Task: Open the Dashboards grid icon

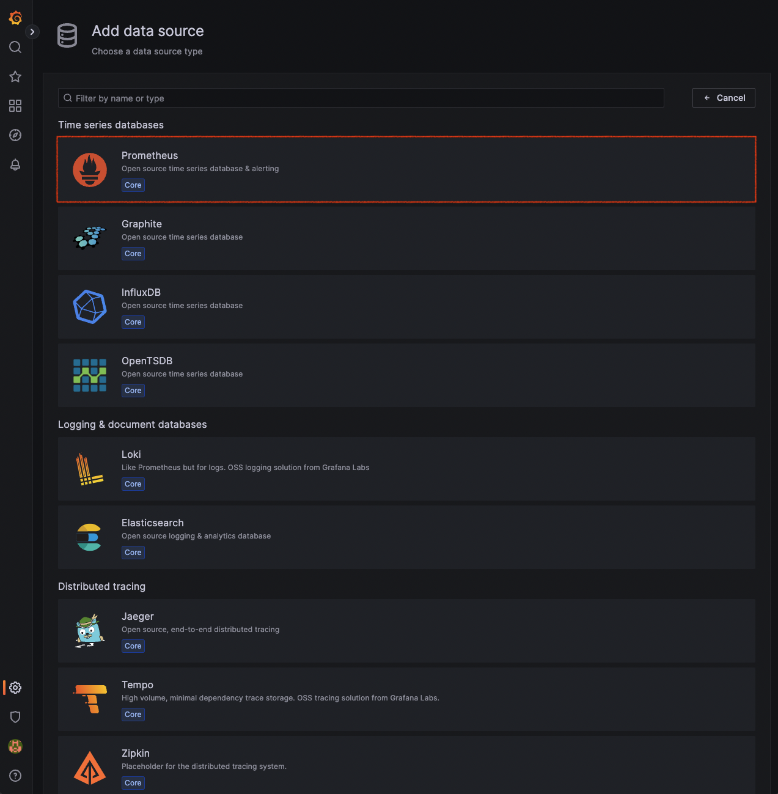Action: (15, 106)
